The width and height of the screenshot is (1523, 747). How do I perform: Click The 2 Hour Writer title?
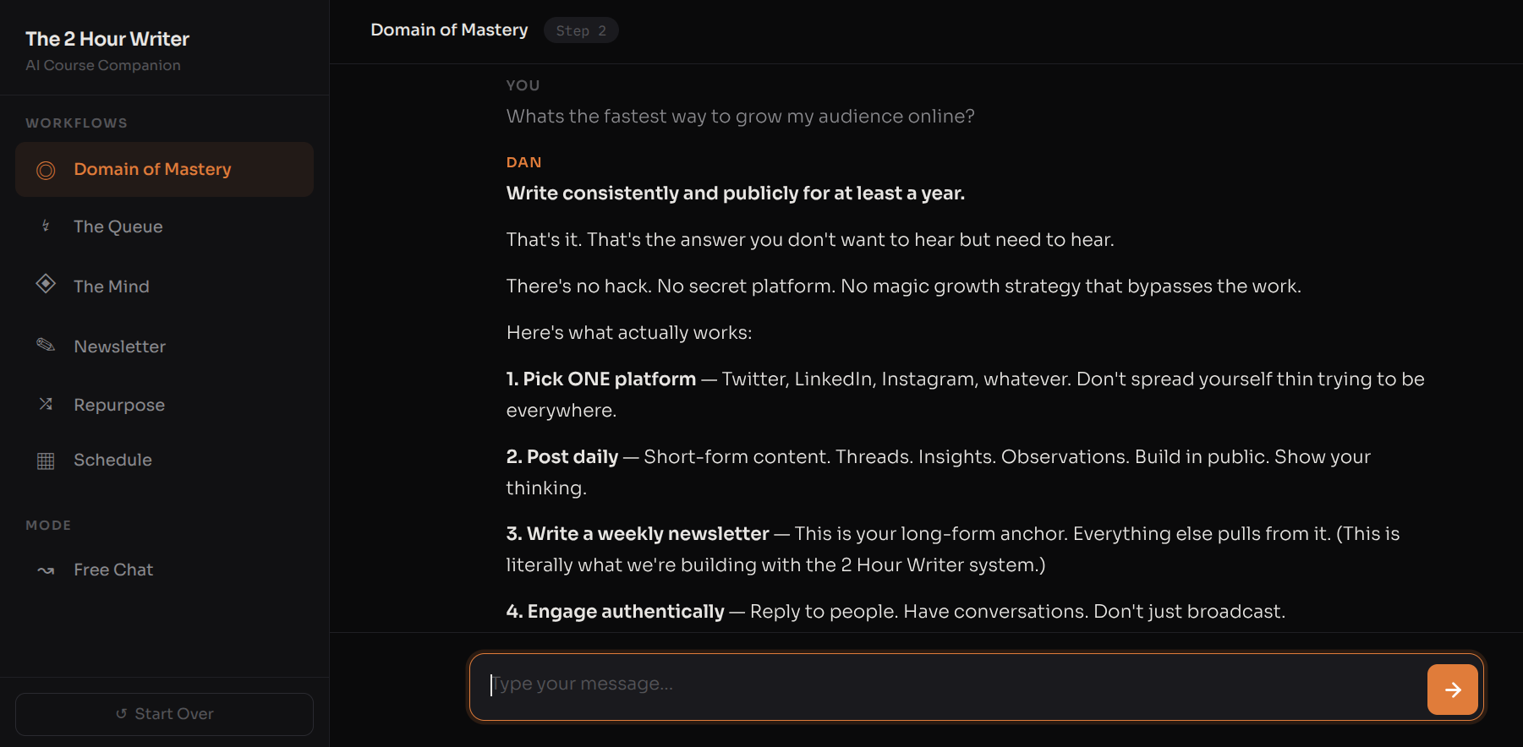107,39
